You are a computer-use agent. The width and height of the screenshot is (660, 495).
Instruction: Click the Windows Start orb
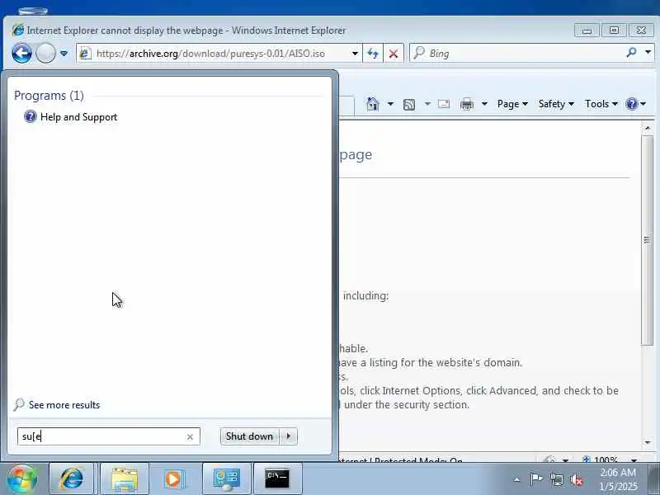(x=22, y=478)
